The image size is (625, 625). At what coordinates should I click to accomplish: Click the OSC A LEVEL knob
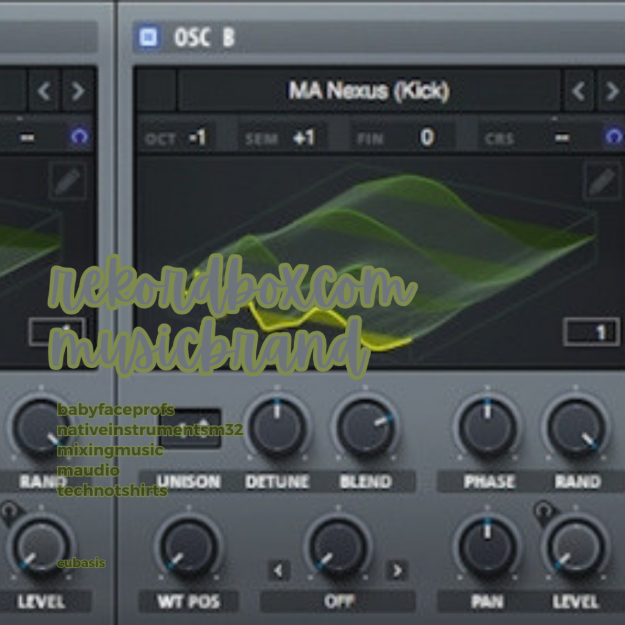pos(41,547)
